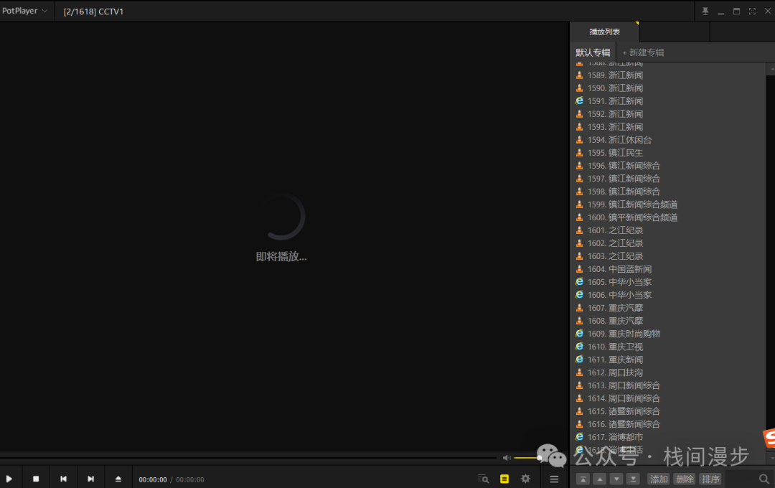Open the settings gear in control bar
Screen dimensions: 775x488
pyautogui.click(x=525, y=479)
